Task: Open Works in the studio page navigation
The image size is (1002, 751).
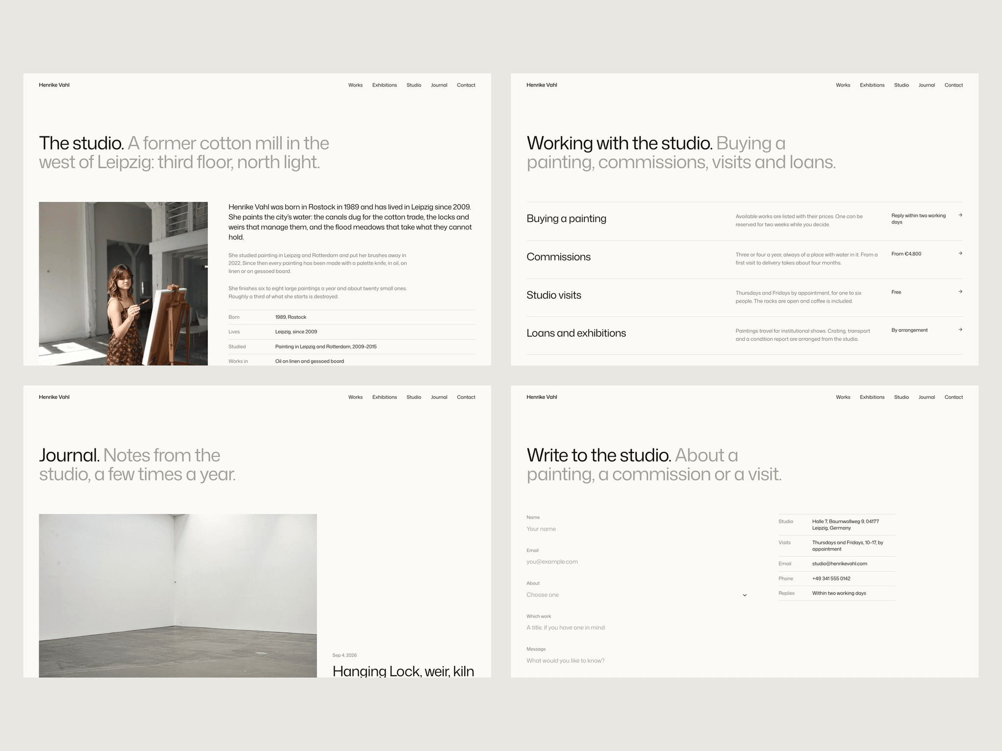Action: [x=355, y=85]
